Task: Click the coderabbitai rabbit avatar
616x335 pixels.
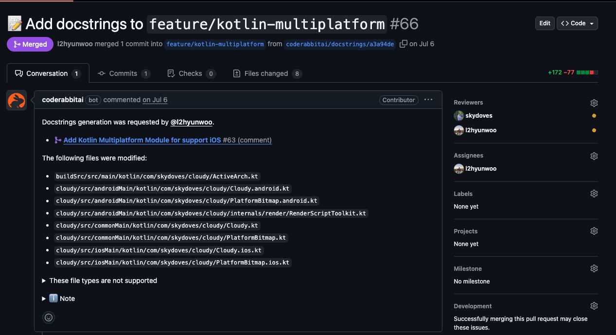Action: tap(17, 100)
